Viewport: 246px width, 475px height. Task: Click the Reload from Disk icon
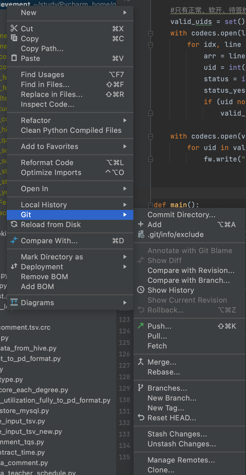(x=14, y=224)
